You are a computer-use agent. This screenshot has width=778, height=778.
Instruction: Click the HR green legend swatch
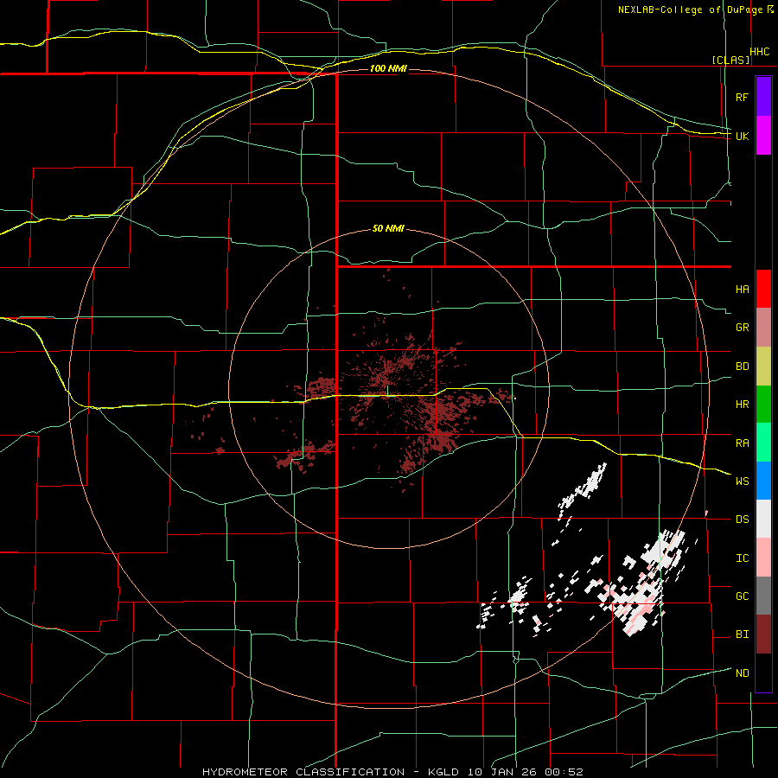pyautogui.click(x=763, y=405)
